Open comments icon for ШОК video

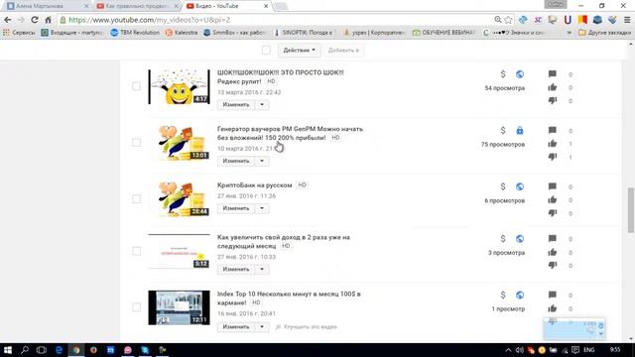pos(552,74)
